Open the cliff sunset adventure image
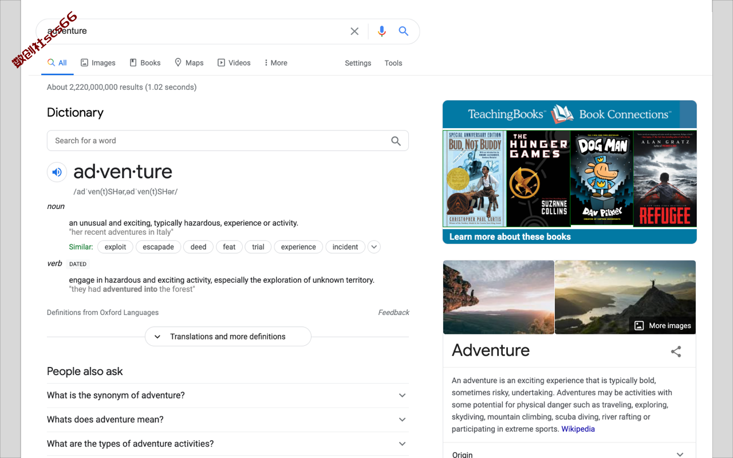The image size is (733, 458). pyautogui.click(x=498, y=297)
